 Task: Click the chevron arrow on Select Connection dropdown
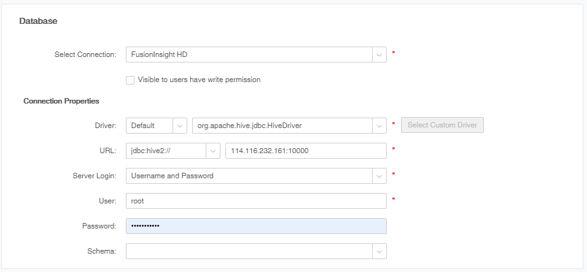point(379,55)
